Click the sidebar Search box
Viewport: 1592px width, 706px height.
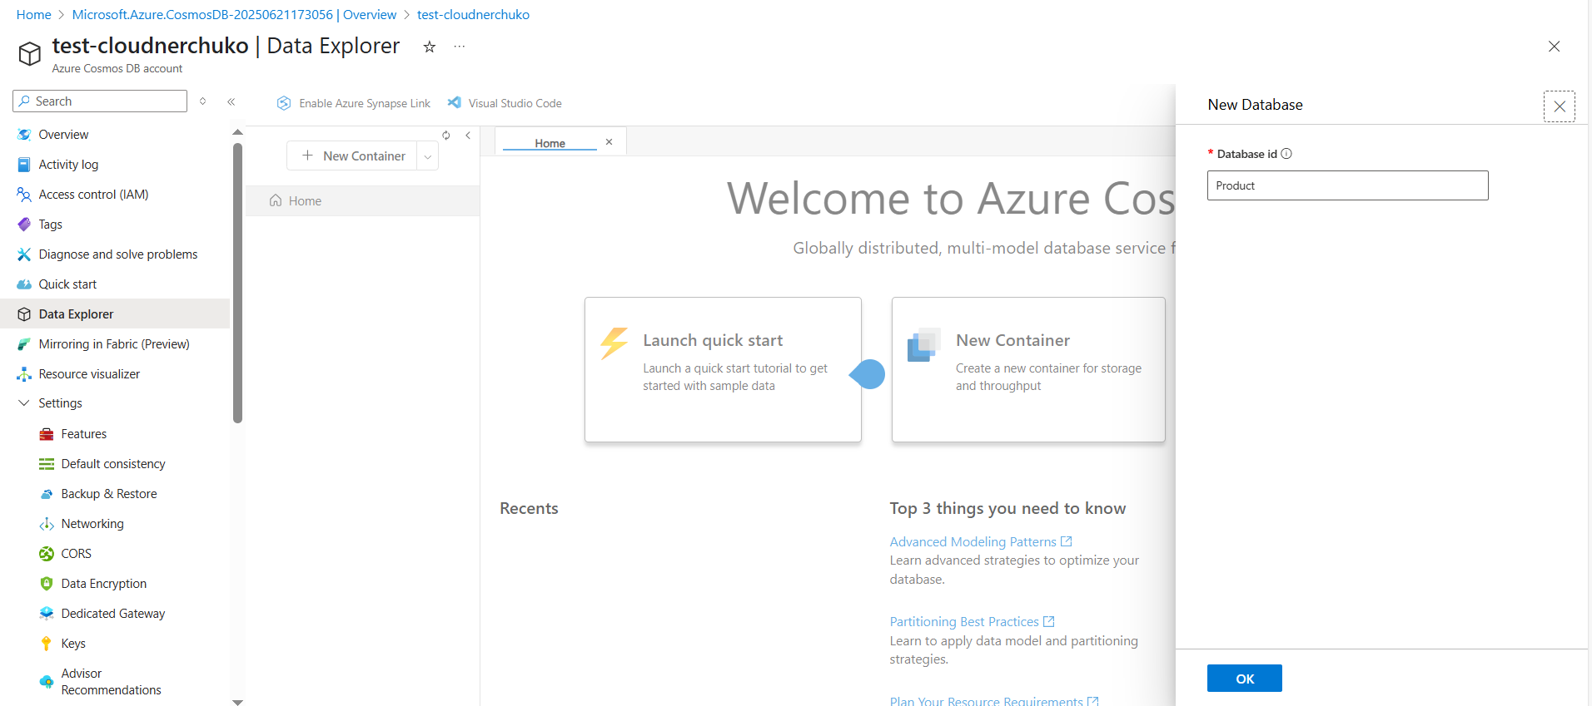100,101
